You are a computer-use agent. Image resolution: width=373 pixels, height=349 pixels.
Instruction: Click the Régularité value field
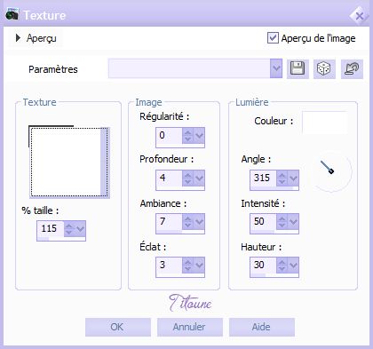[169, 136]
